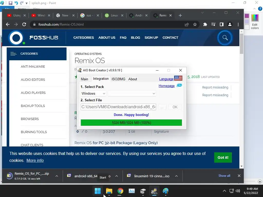Click Windows Start button on taskbar
The width and height of the screenshot is (263, 197).
(x=98, y=191)
